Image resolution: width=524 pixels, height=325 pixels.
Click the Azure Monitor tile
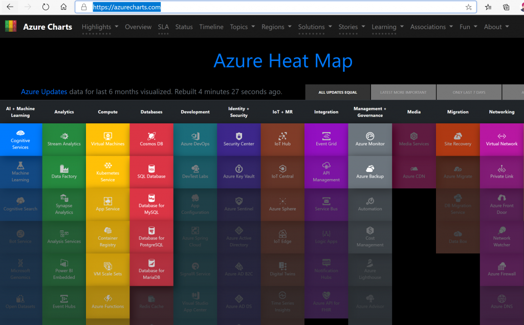pyautogui.click(x=370, y=139)
